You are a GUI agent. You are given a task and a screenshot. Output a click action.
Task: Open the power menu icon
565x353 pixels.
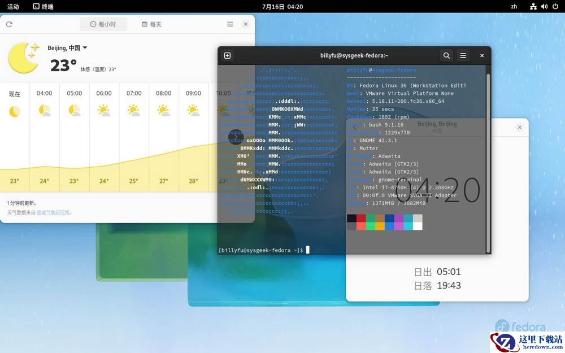point(555,6)
